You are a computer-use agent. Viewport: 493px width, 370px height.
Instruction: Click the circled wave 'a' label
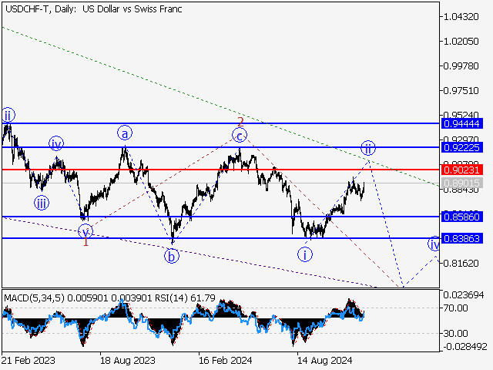(x=126, y=133)
